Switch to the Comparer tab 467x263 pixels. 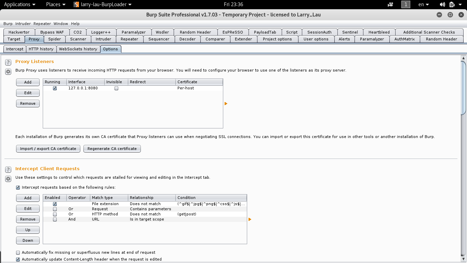pyautogui.click(x=215, y=39)
